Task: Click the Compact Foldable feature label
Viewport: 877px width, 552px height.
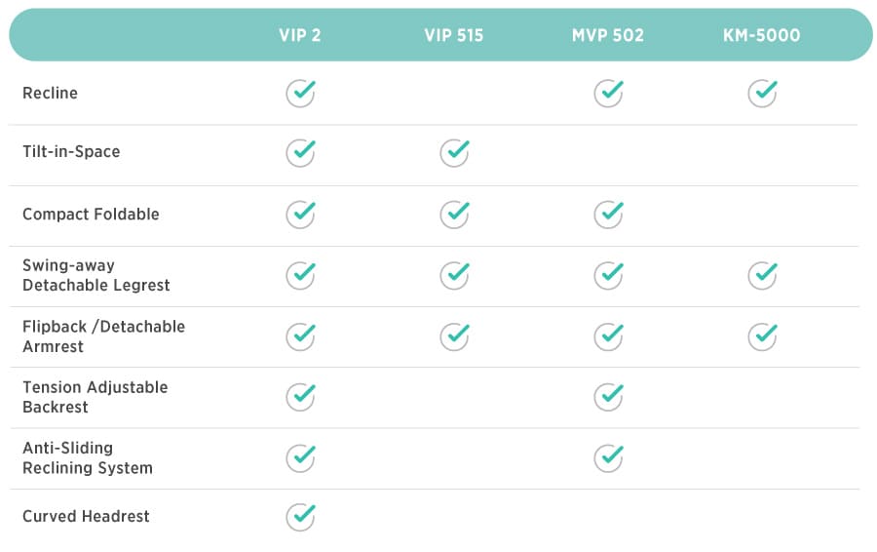Action: (91, 214)
